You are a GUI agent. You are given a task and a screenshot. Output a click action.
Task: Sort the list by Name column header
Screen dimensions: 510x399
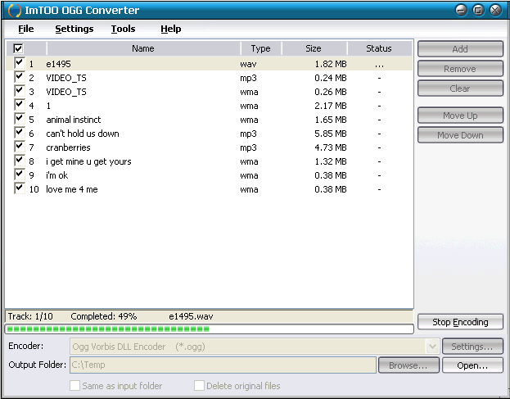tap(142, 48)
